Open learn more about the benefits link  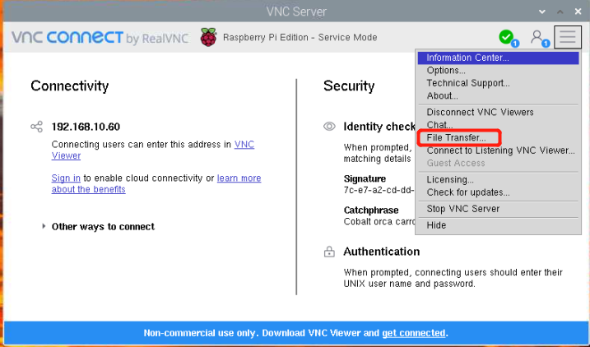[x=239, y=178]
